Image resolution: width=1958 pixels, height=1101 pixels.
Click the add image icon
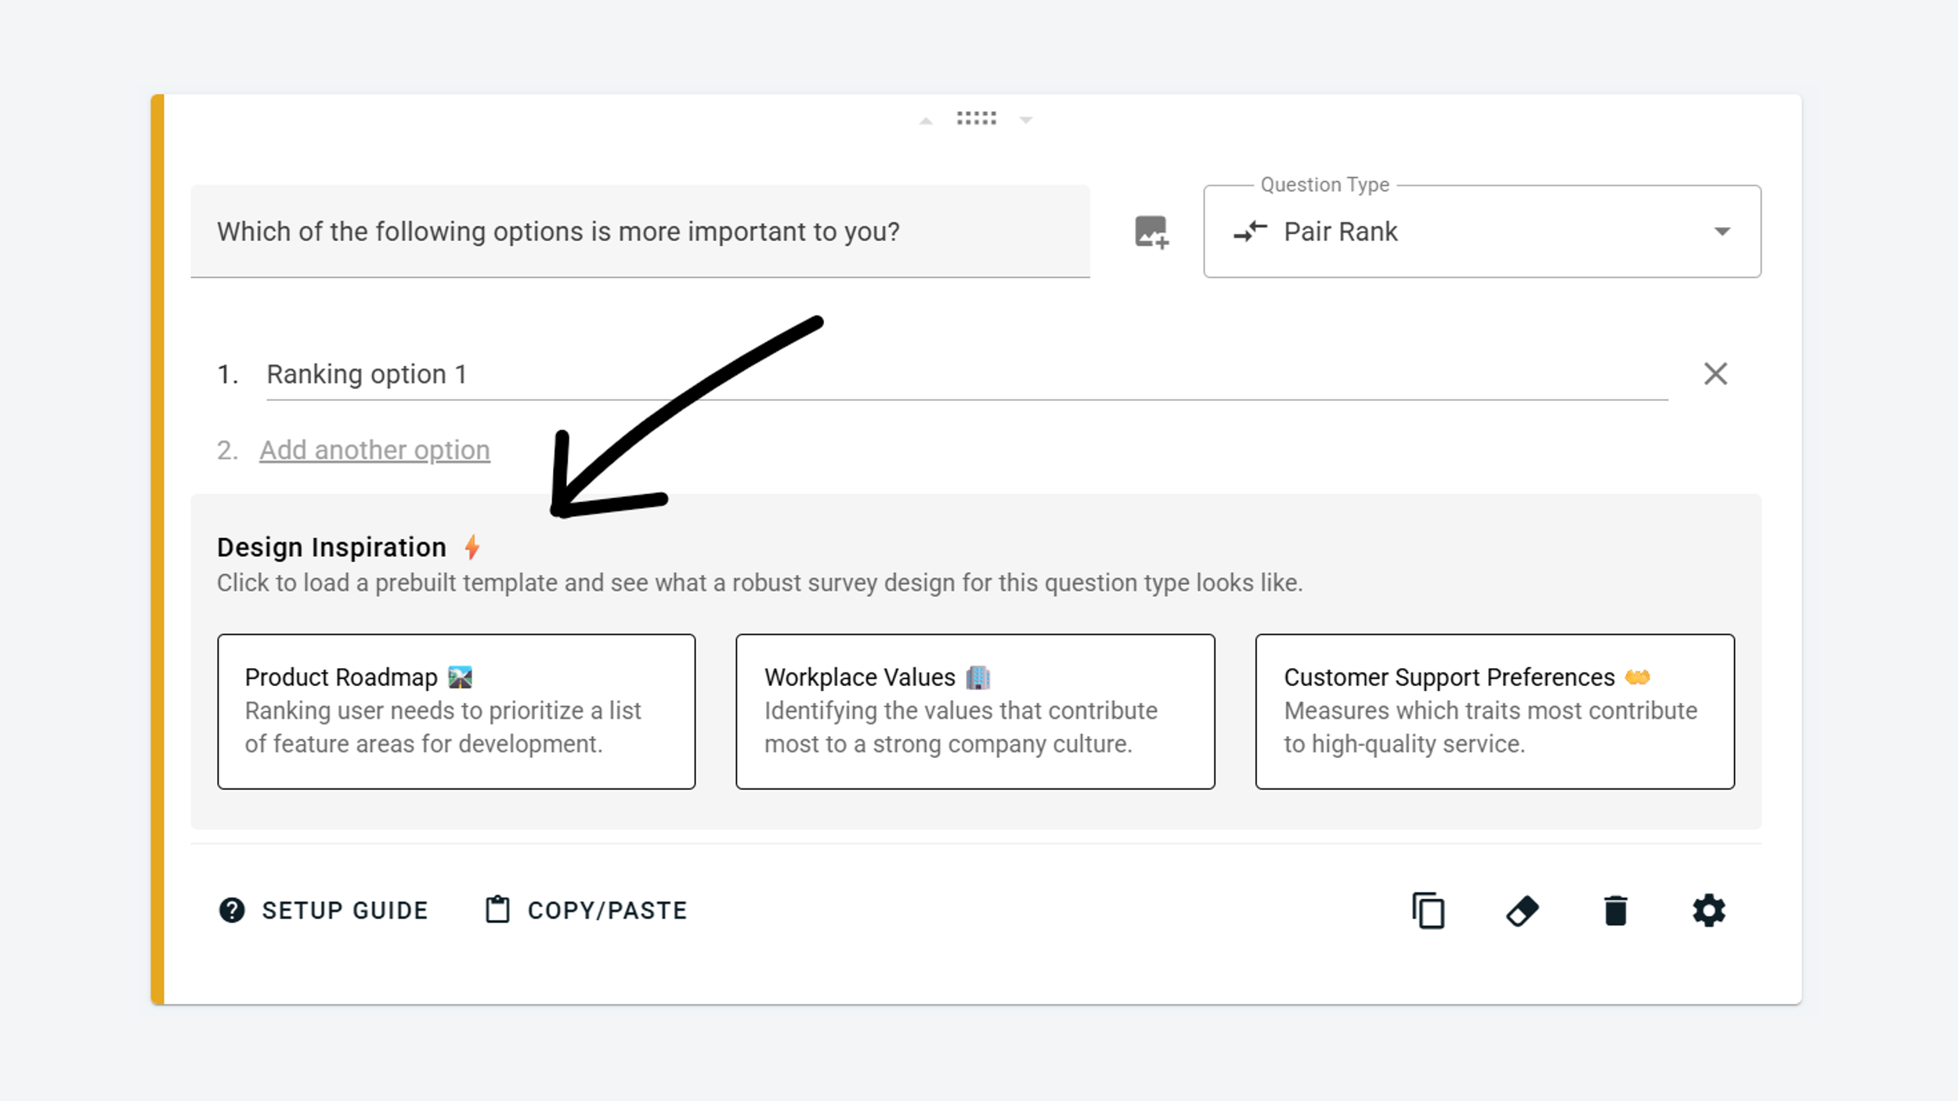tap(1151, 232)
